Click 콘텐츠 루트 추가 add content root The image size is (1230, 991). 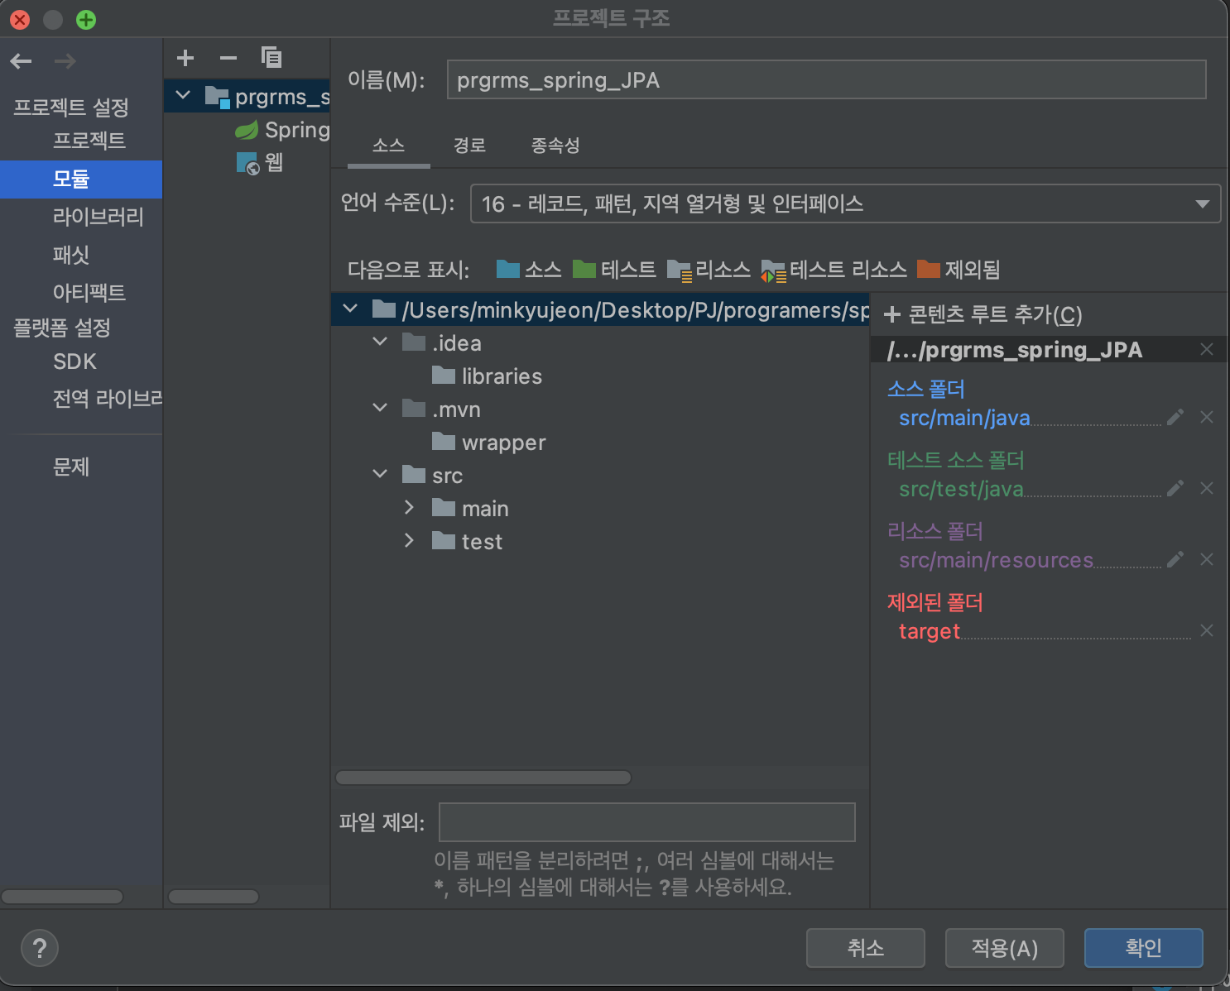pyautogui.click(x=983, y=315)
